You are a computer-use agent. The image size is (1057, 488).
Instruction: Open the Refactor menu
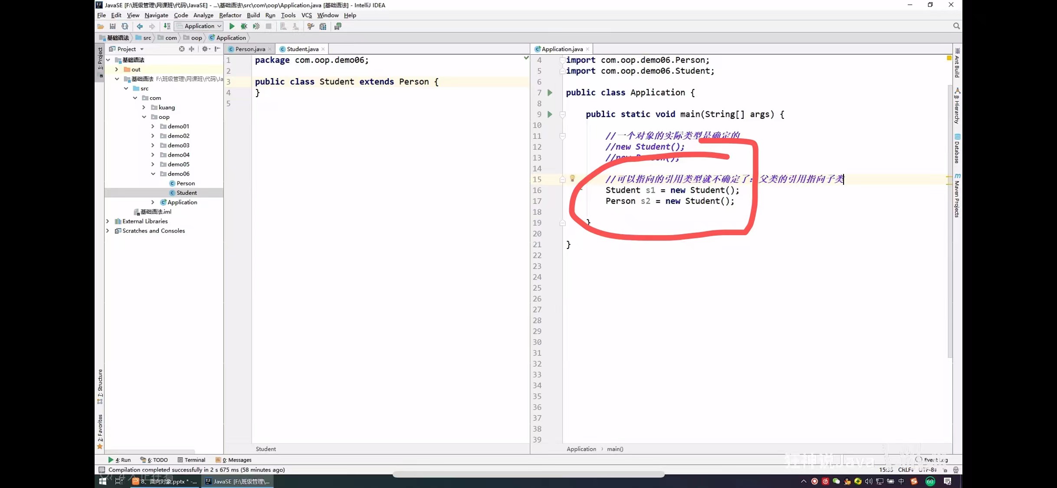coord(230,15)
